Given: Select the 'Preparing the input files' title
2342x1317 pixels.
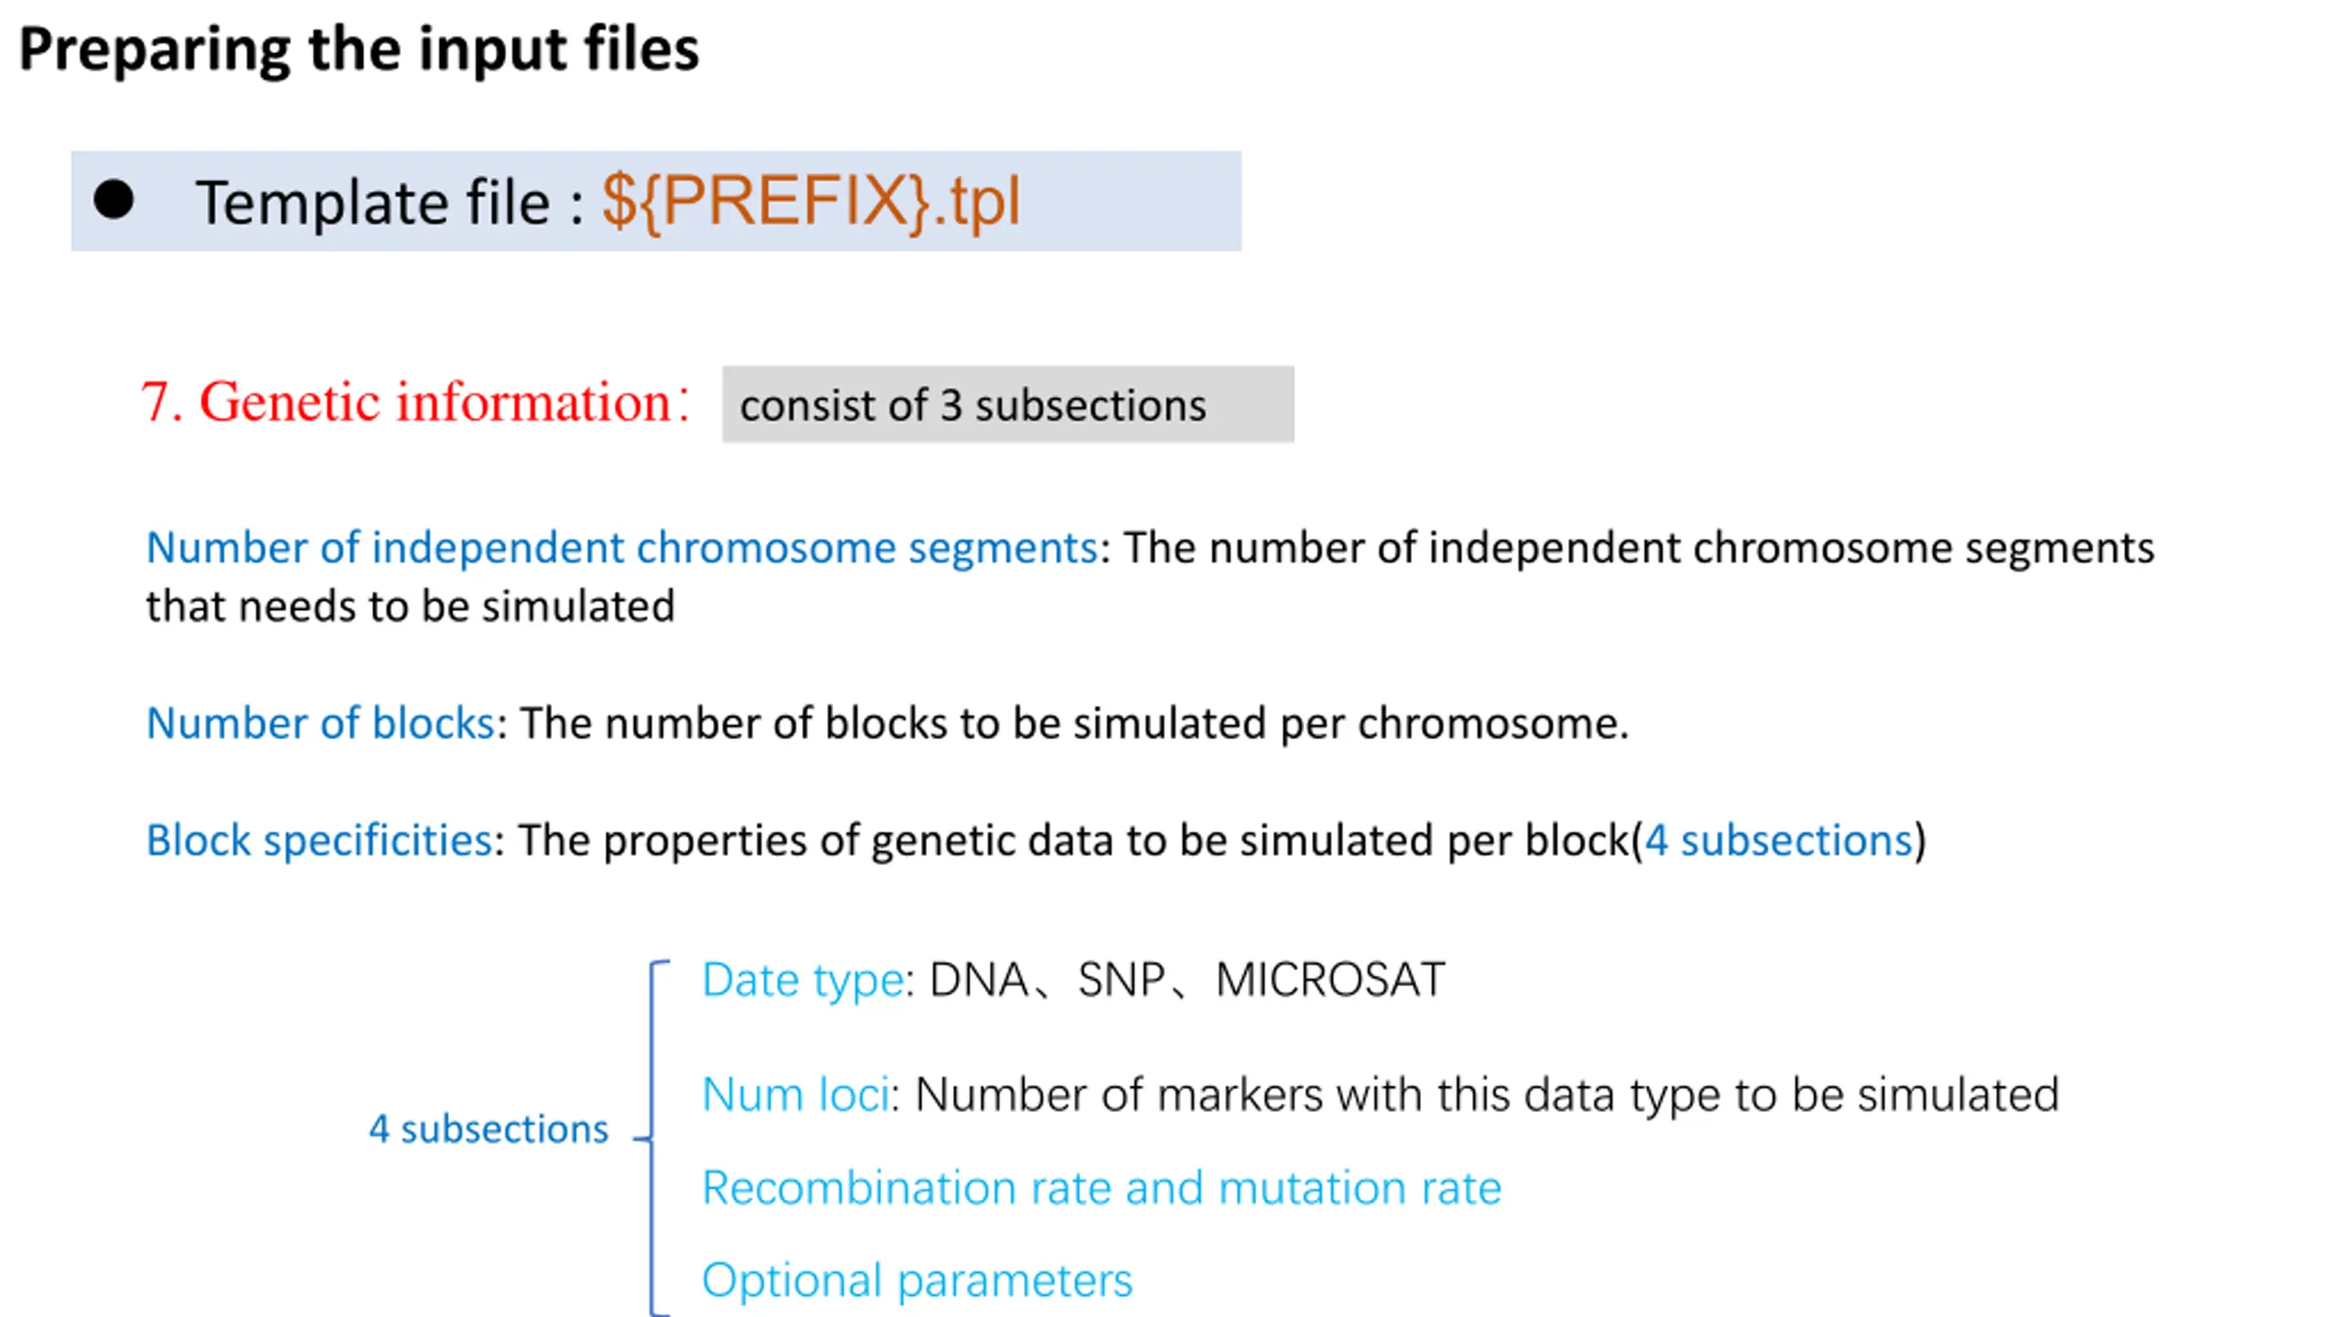Looking at the screenshot, I should tap(359, 49).
